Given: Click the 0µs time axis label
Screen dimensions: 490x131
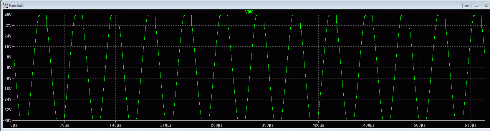Looking at the screenshot, I should click(14, 125).
